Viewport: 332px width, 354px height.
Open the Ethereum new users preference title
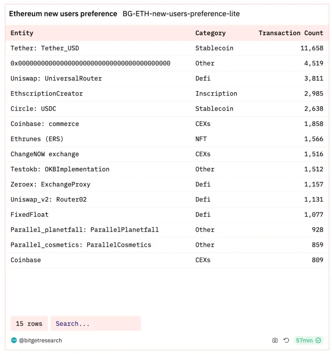pyautogui.click(x=63, y=14)
